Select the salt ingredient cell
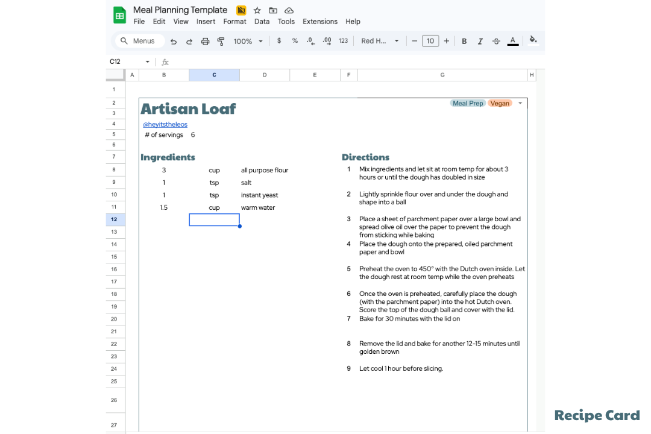Viewport: 651px width, 434px height. click(246, 182)
